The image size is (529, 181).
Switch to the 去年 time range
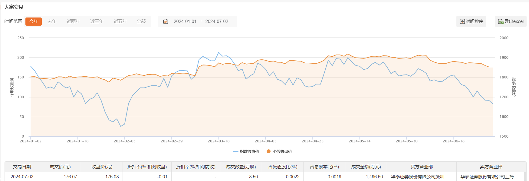click(52, 21)
